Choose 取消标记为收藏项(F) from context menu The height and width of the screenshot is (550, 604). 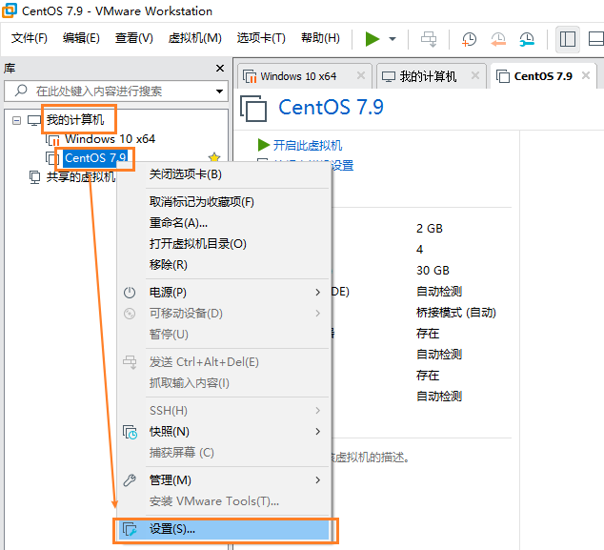coord(224,202)
